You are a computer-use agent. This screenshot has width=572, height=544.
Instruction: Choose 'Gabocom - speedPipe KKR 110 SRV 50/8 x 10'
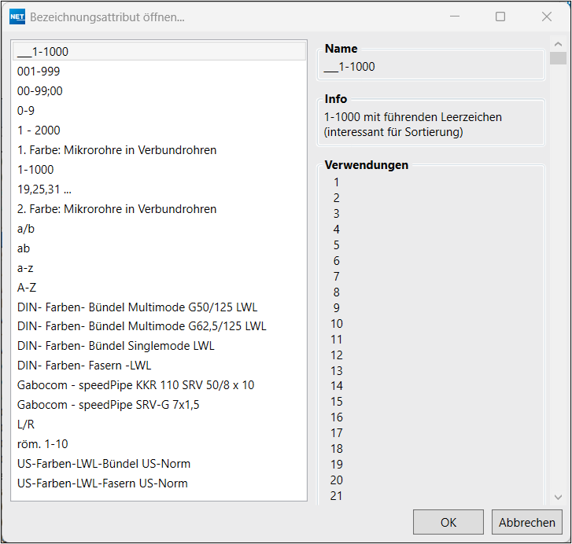coord(159,385)
